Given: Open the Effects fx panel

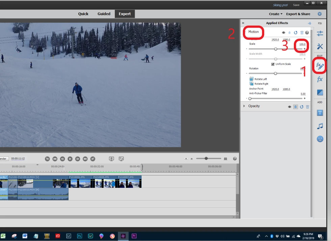Looking at the screenshot, I should click(x=320, y=80).
